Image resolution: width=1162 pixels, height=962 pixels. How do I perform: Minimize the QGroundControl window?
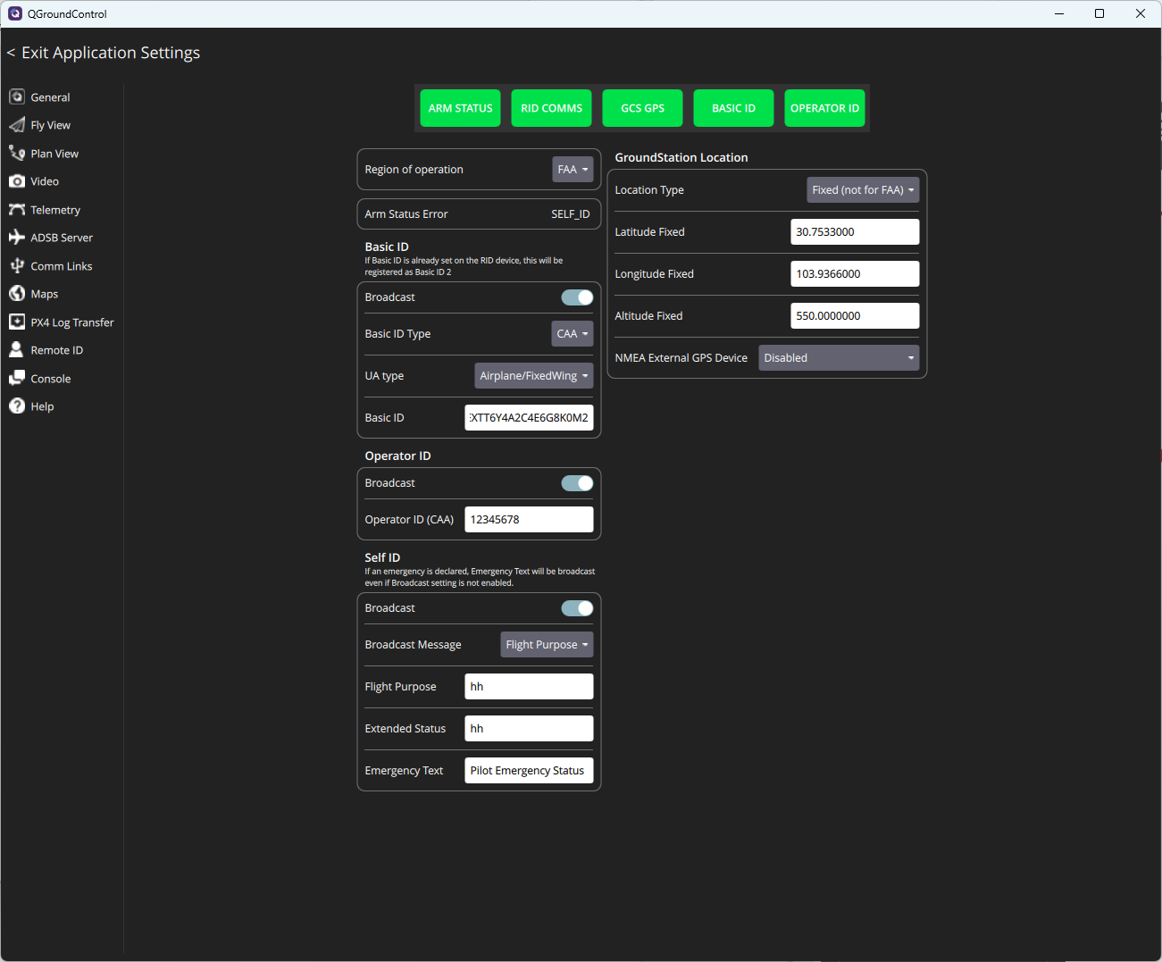(x=1059, y=13)
